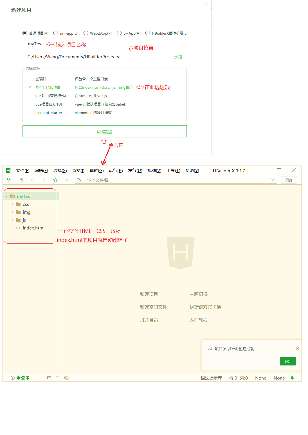The width and height of the screenshot is (308, 435).
Task: Click the 新建空白文件 shortcut link
Action: point(154,307)
